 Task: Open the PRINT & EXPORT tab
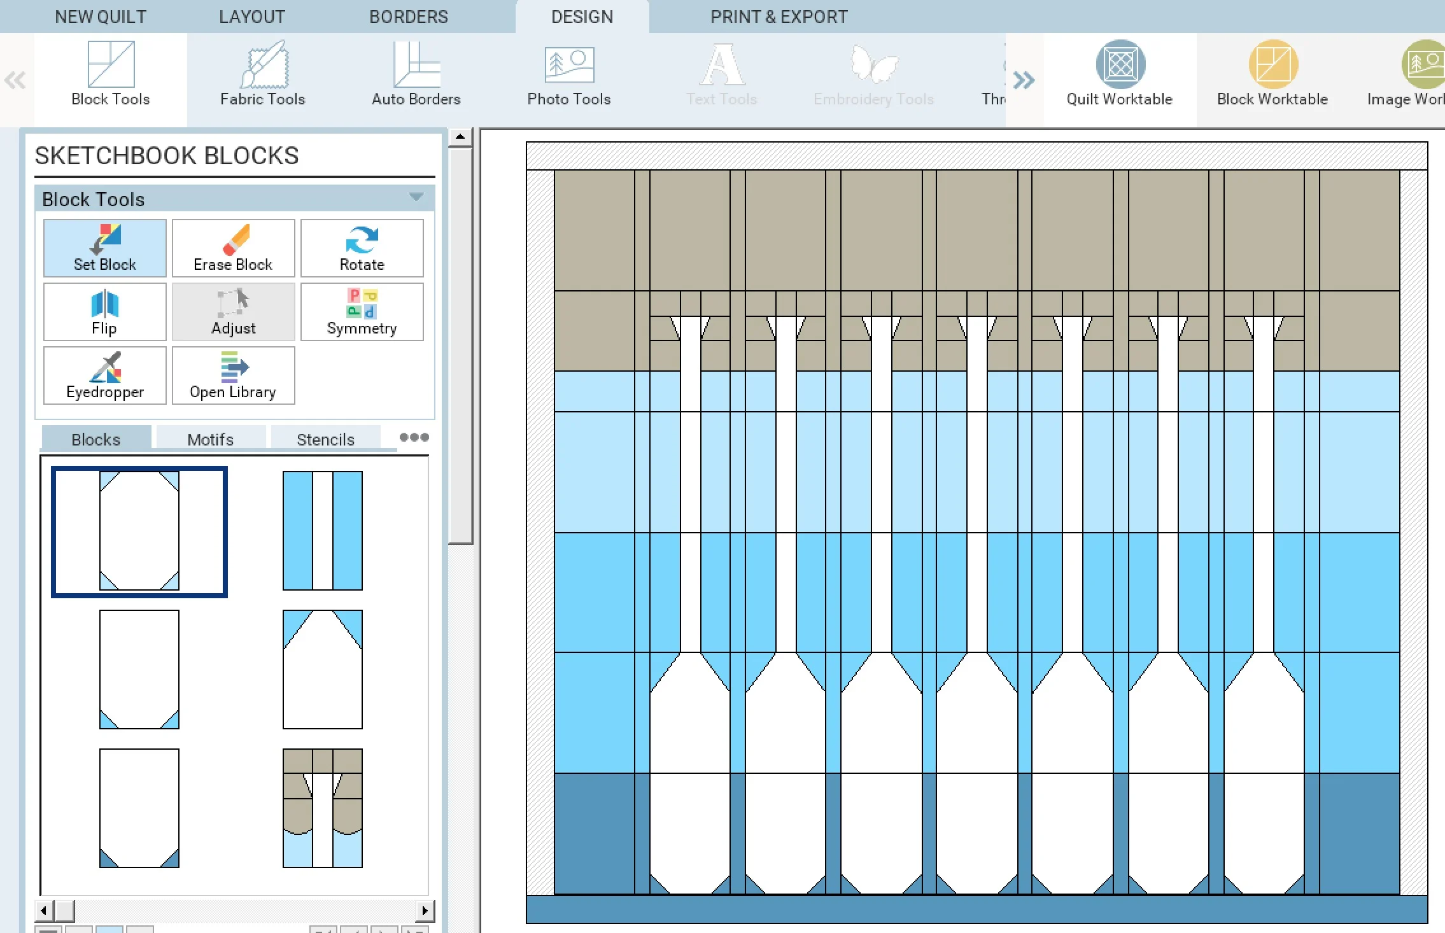779,17
